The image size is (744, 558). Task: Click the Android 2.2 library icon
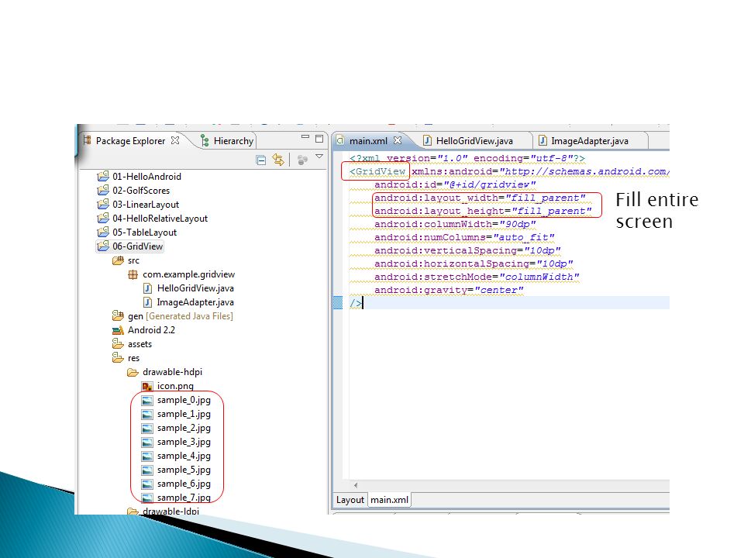pos(118,330)
